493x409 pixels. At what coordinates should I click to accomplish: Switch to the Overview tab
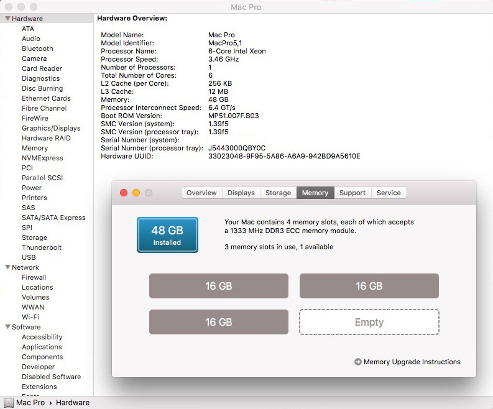coord(201,193)
